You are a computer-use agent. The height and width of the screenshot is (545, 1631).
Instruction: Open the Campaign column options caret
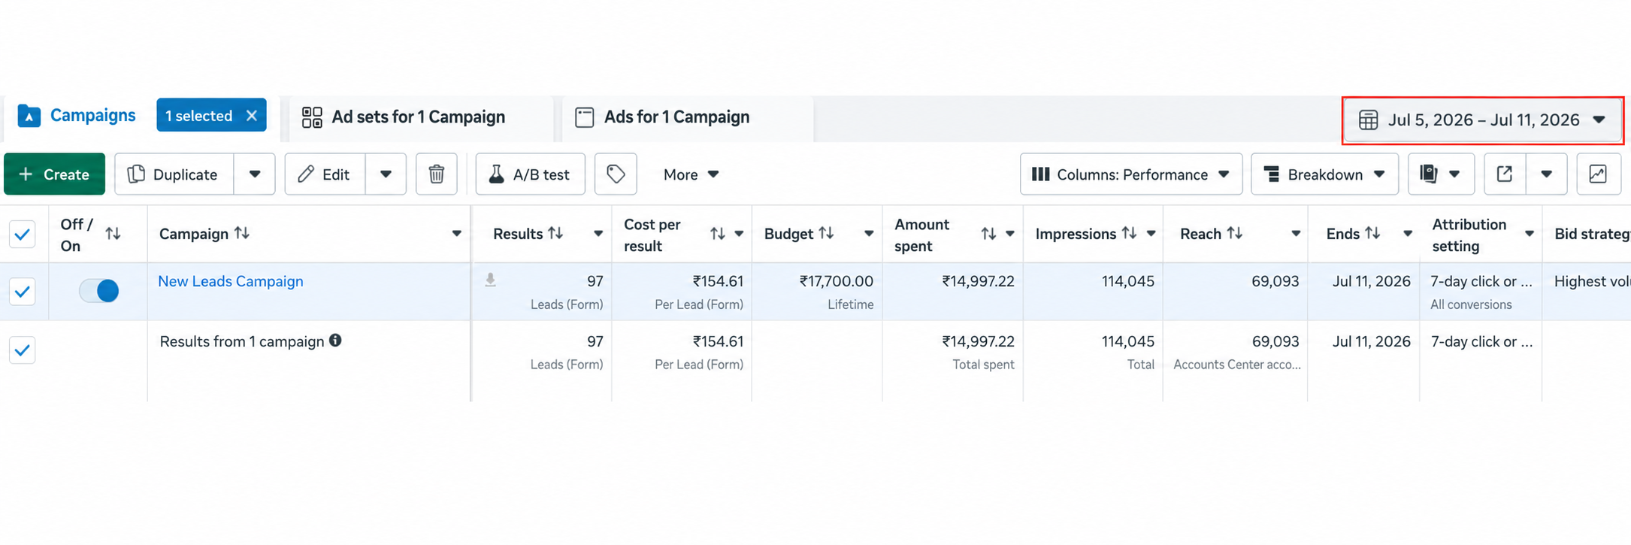[x=456, y=234]
